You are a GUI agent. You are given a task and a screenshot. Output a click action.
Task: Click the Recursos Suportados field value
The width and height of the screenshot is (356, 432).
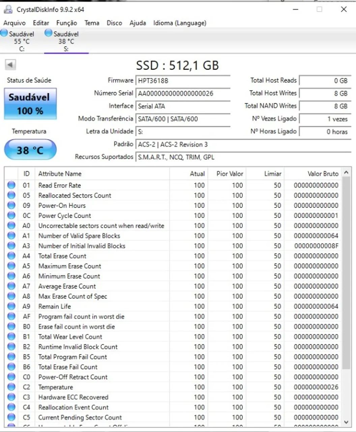pos(243,157)
